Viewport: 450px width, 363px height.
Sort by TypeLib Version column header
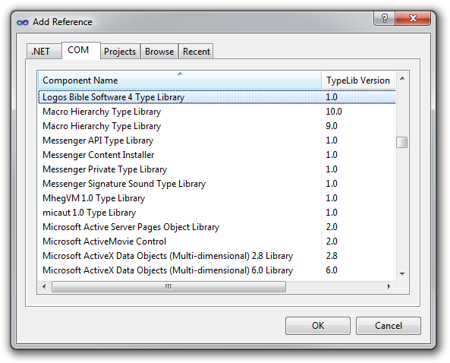coord(358,80)
